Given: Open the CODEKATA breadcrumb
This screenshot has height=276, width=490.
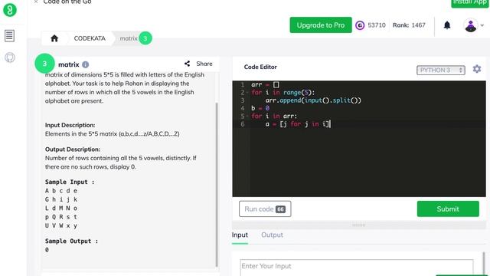Looking at the screenshot, I should tap(90, 38).
